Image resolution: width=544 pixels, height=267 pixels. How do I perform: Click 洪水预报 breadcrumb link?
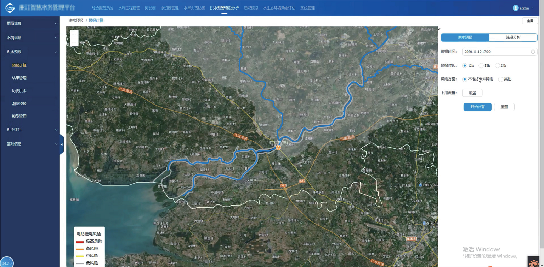76,20
